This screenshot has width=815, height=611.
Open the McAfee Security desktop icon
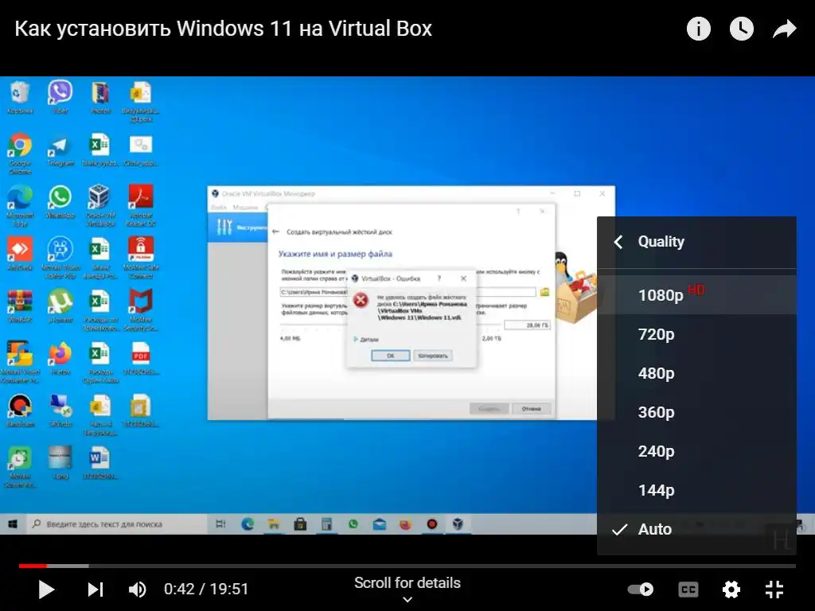[140, 310]
